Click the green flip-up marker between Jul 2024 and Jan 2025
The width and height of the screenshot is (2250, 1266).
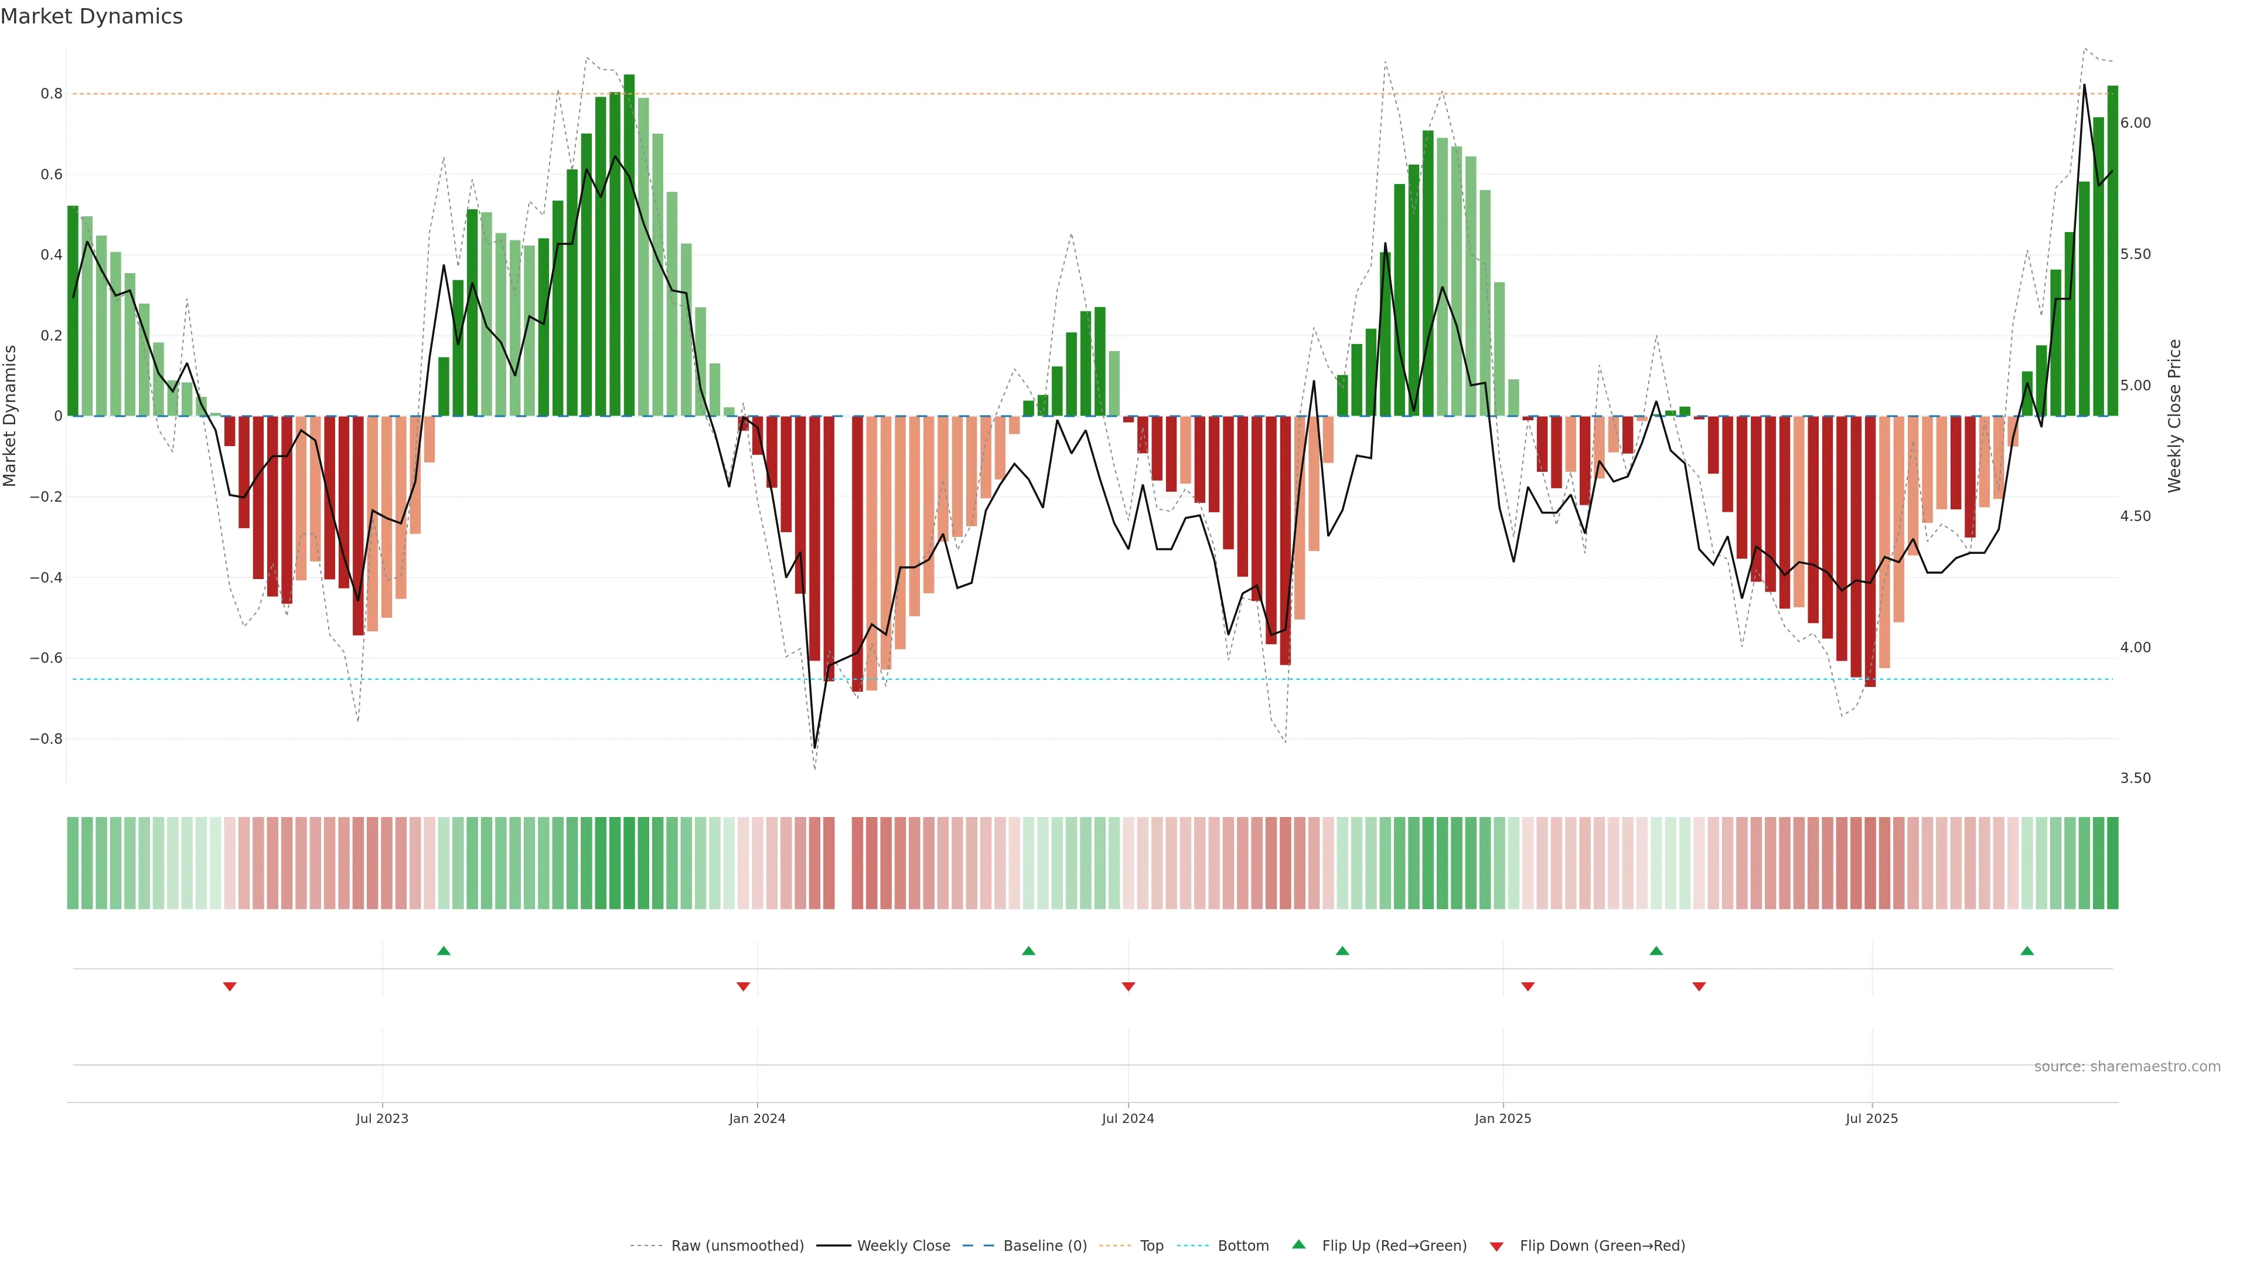click(x=1342, y=951)
